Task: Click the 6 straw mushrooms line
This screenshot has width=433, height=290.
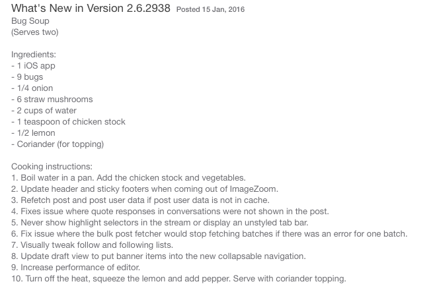Action: pos(52,100)
